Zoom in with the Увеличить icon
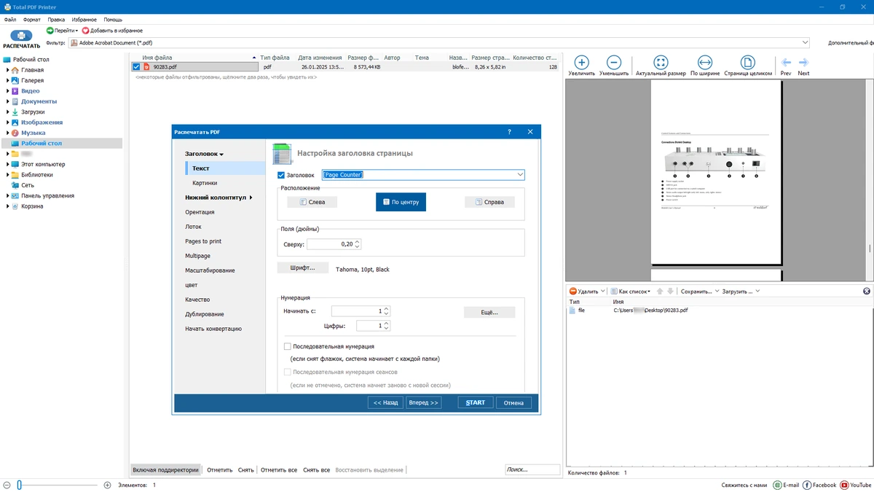The height and width of the screenshot is (492, 874). click(x=582, y=63)
